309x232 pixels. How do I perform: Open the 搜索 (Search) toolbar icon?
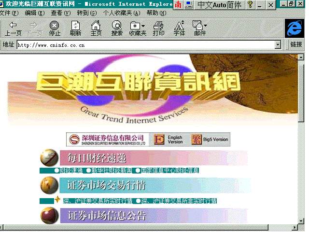coord(117,29)
